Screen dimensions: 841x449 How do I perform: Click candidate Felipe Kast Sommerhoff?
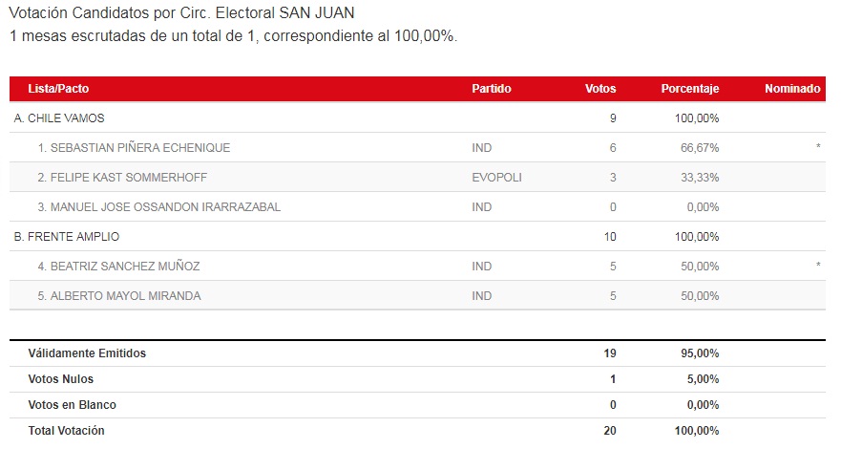coord(122,178)
